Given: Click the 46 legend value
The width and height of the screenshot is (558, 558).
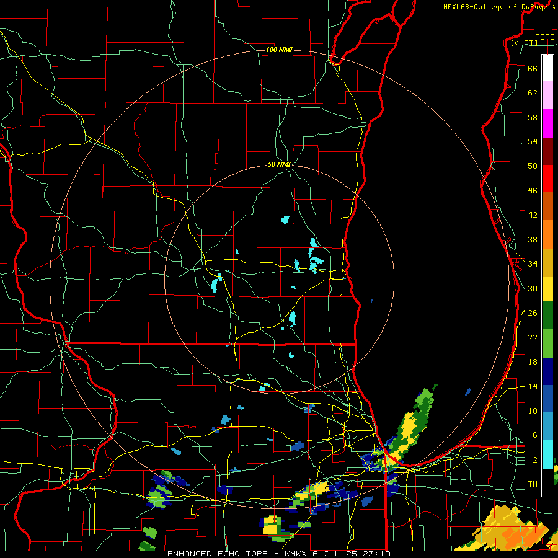Looking at the screenshot, I should 533,191.
